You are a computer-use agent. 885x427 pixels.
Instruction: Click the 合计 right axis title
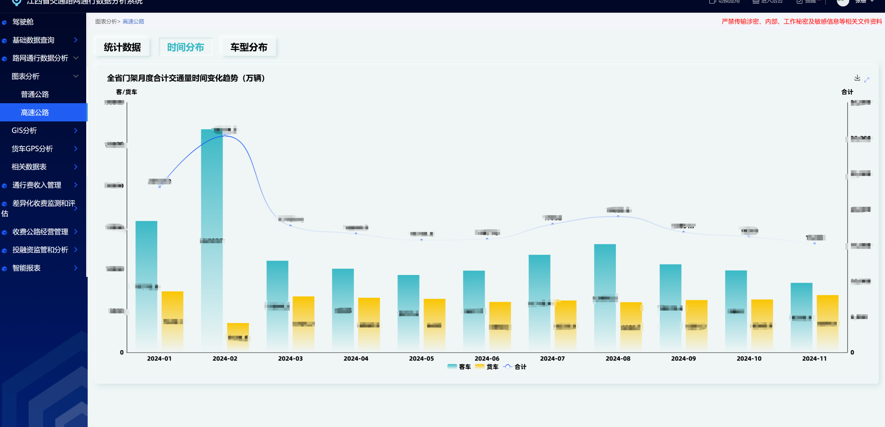point(847,92)
